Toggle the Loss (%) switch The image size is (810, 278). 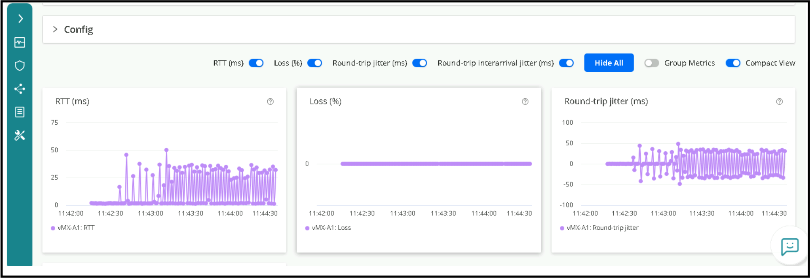(x=314, y=63)
